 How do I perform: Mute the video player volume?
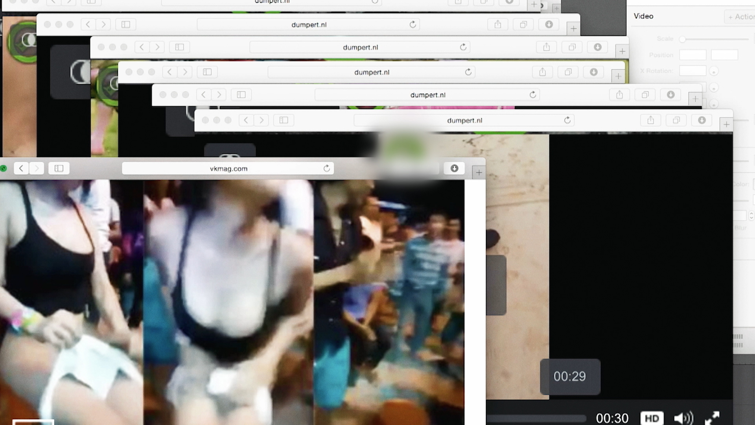[x=683, y=418]
